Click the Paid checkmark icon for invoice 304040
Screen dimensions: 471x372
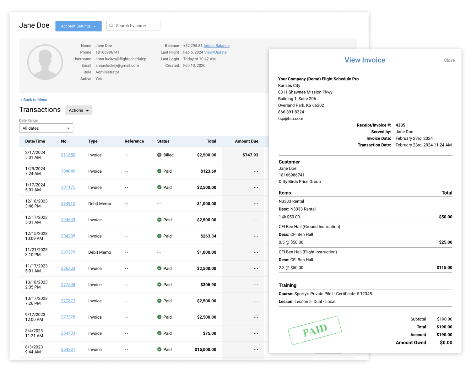159,171
